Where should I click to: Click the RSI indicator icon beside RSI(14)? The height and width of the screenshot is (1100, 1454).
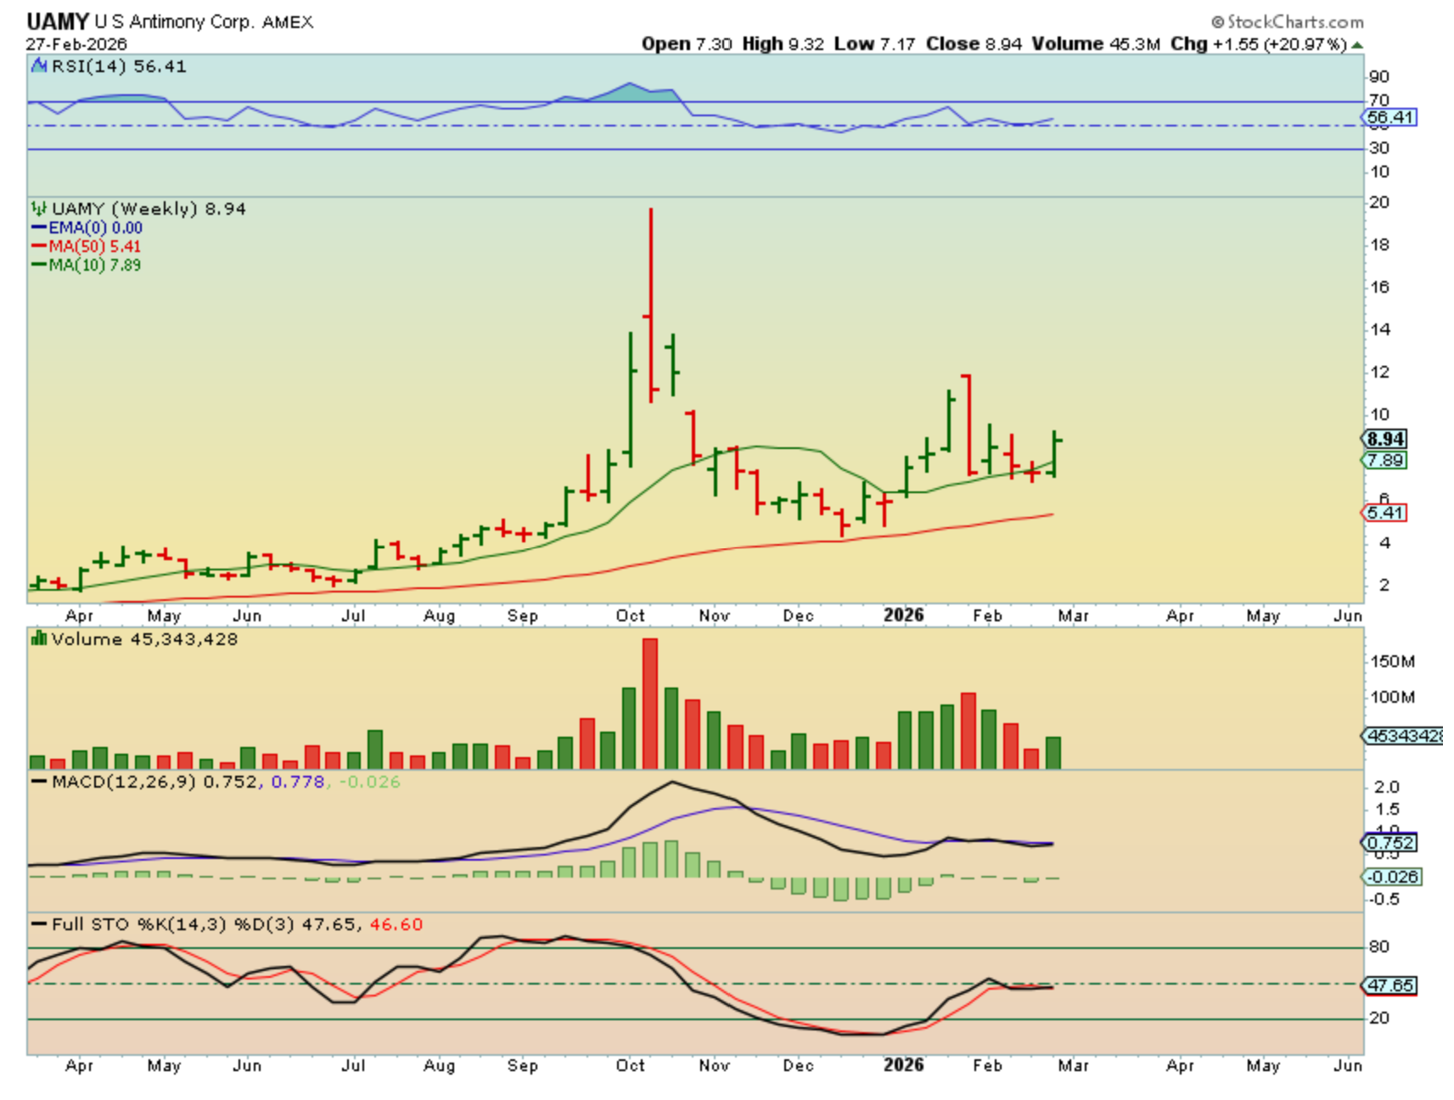pos(39,66)
